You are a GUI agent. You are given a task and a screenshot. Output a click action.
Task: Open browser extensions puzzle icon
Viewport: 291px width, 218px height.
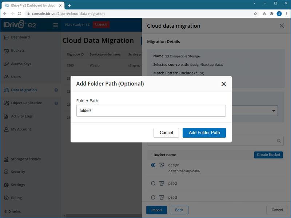click(271, 13)
